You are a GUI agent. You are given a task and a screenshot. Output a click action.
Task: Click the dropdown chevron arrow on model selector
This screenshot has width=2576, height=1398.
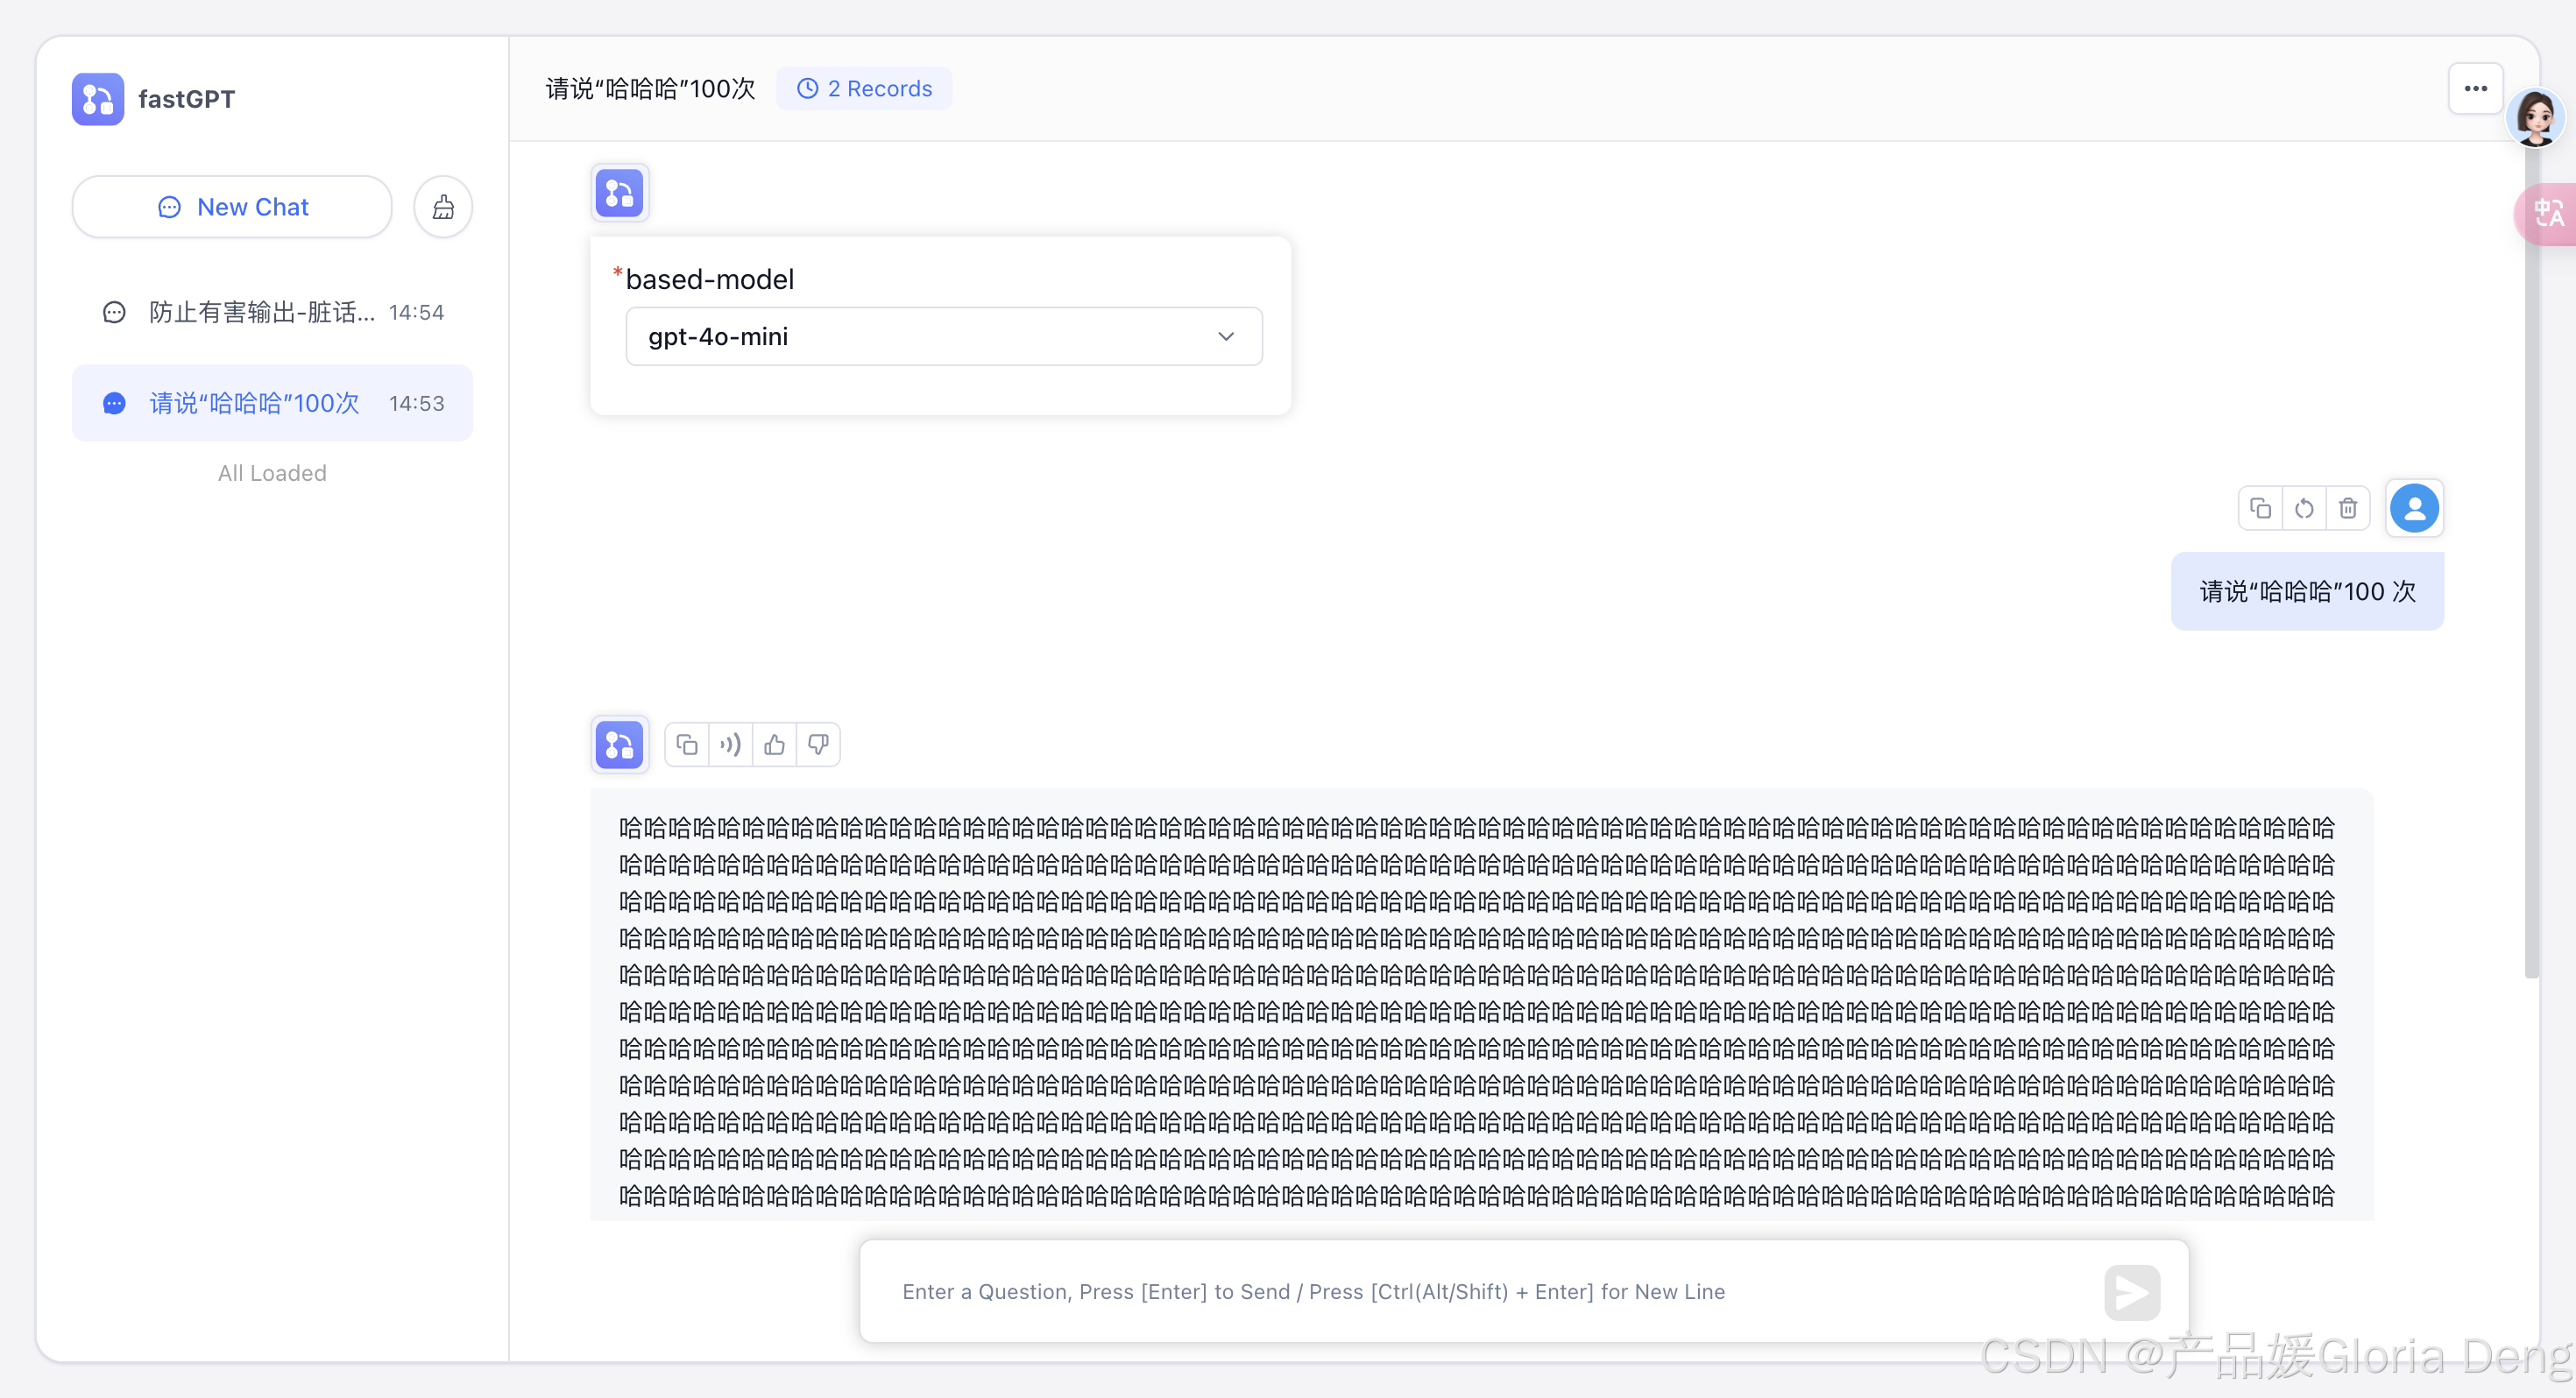(1226, 336)
